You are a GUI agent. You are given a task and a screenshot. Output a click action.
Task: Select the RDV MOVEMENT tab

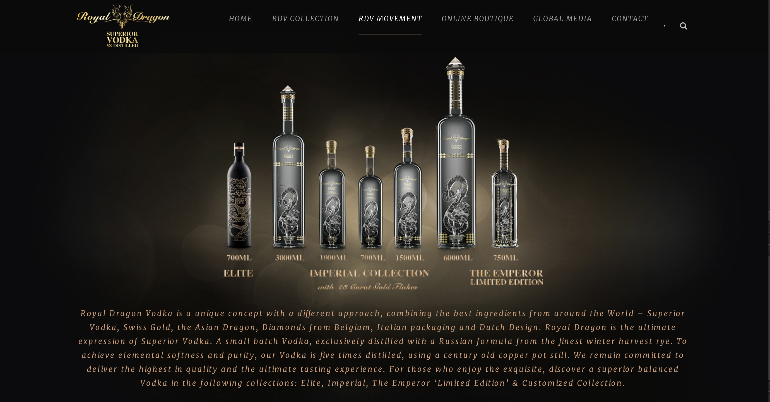point(390,18)
